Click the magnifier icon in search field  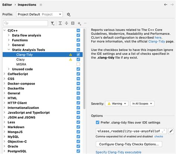(x=6, y=23)
